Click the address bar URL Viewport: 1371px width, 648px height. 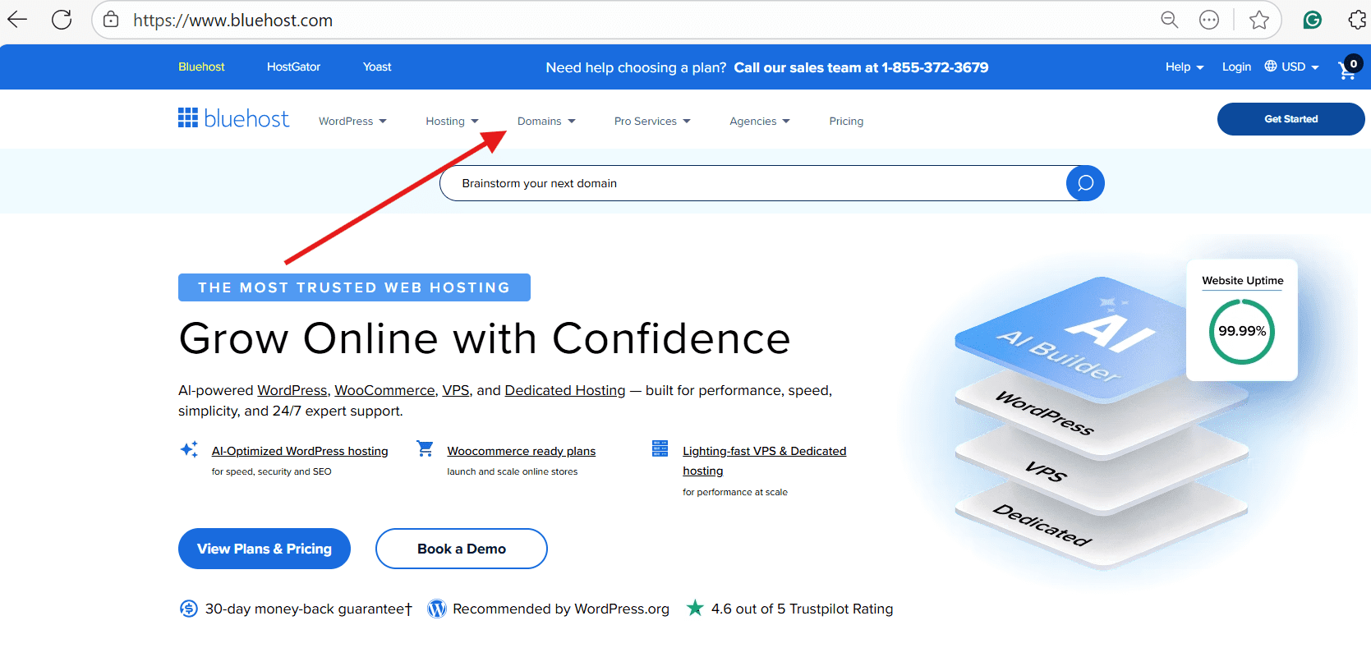click(233, 21)
